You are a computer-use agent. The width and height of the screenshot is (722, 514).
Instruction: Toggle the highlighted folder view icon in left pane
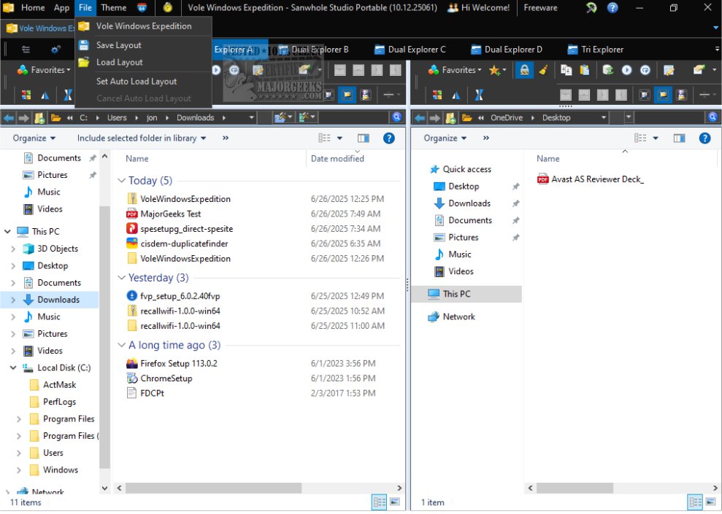click(347, 96)
